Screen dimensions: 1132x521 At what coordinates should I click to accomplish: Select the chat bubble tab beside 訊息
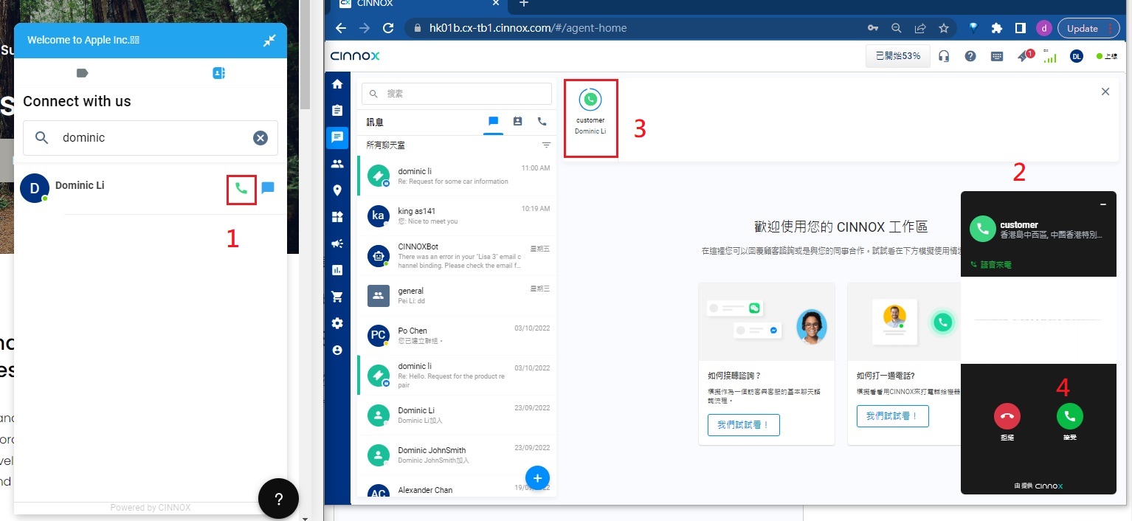tap(493, 122)
